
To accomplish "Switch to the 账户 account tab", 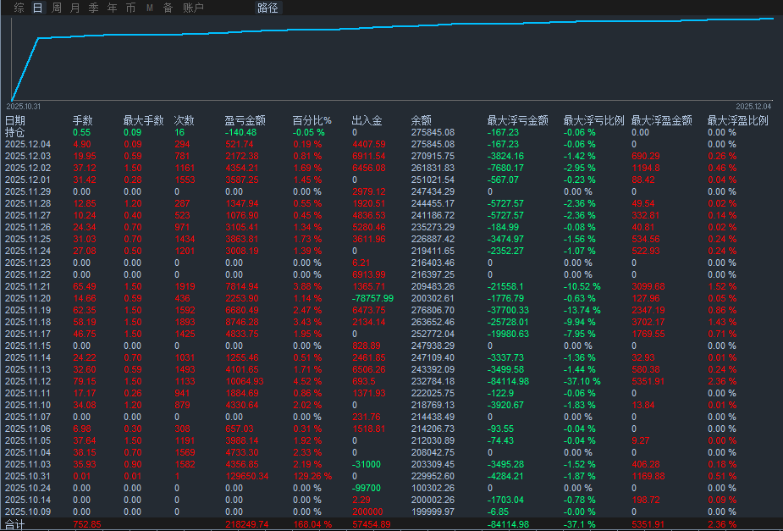I will pyautogui.click(x=193, y=8).
